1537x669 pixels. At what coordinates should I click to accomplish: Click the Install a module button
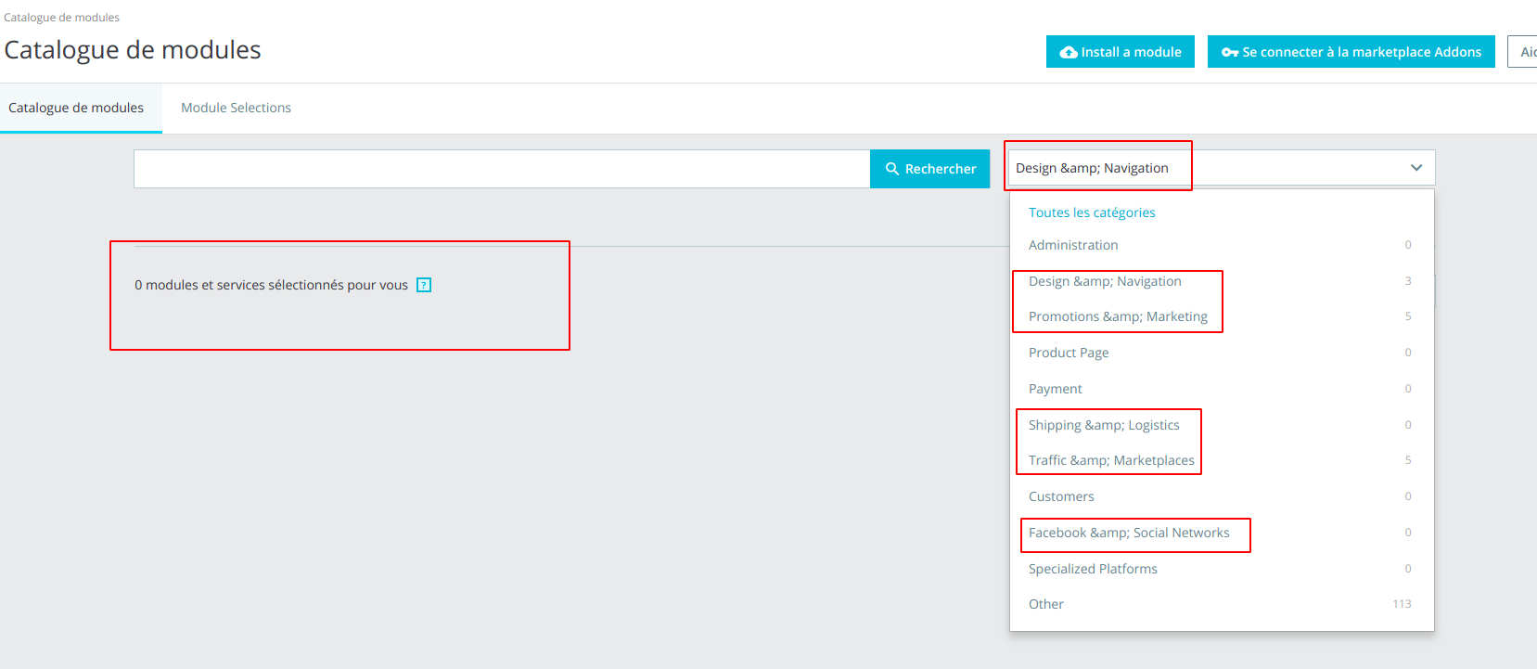coord(1121,52)
